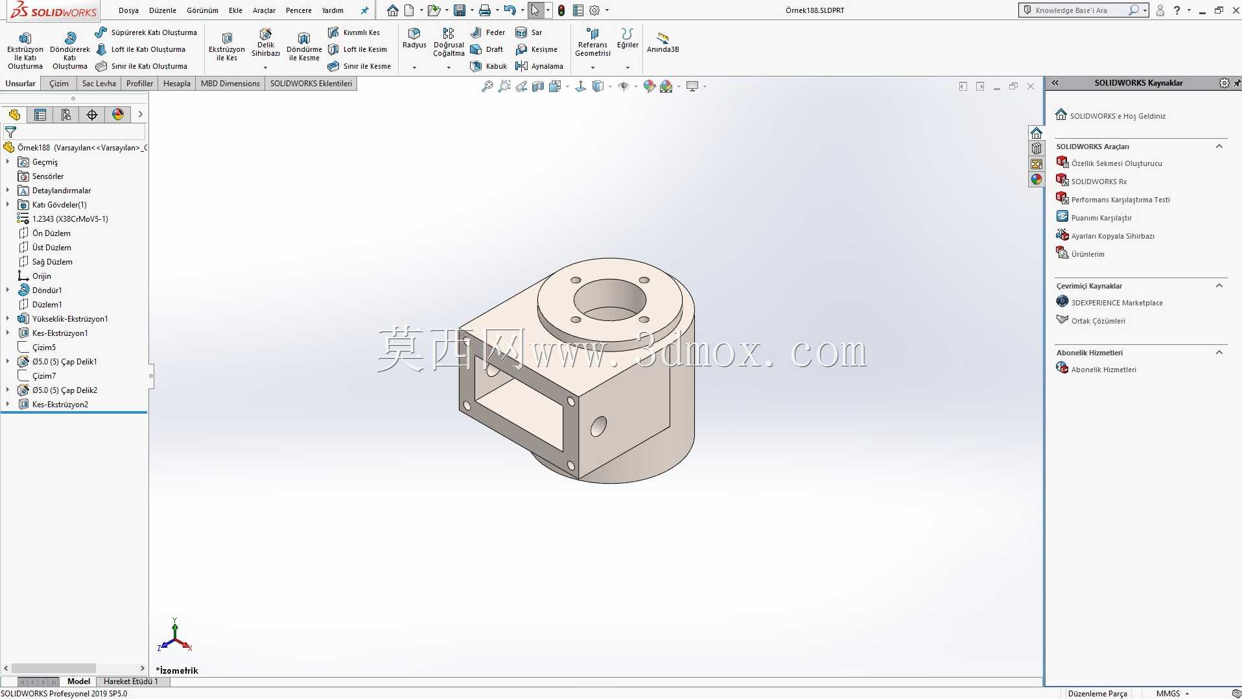Expand the Katı Gövdeler(1) node

coord(8,205)
